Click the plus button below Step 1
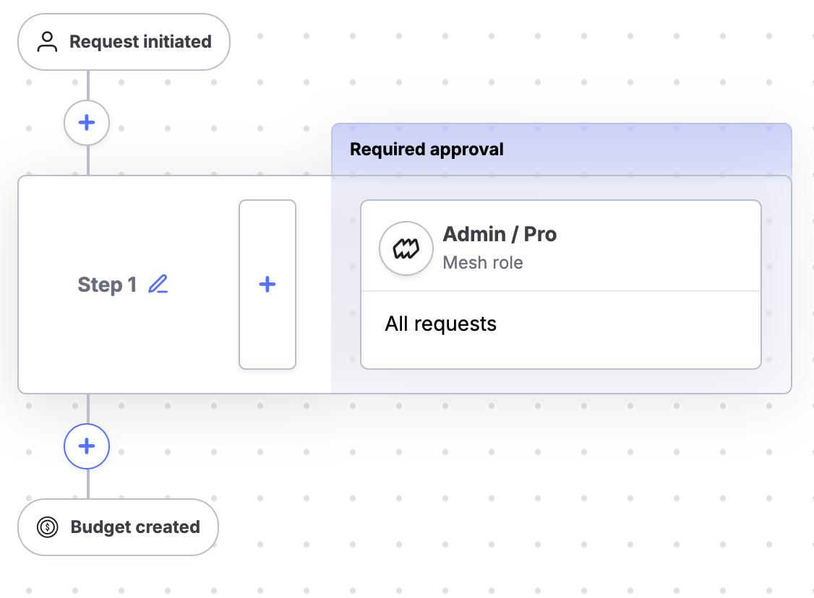 point(87,446)
